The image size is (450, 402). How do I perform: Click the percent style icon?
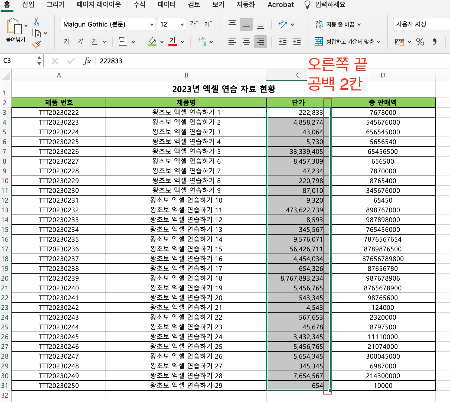(420, 42)
